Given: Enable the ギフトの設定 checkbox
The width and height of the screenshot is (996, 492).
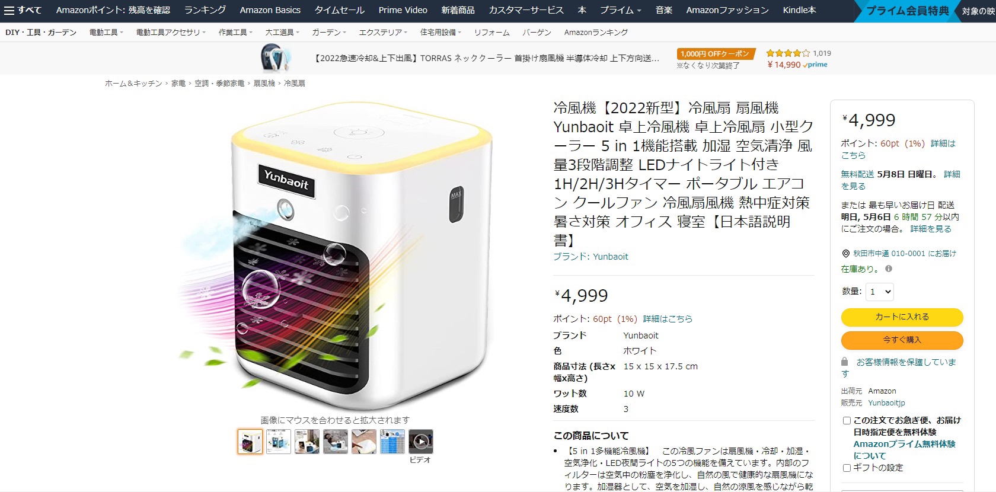Looking at the screenshot, I should coord(847,468).
